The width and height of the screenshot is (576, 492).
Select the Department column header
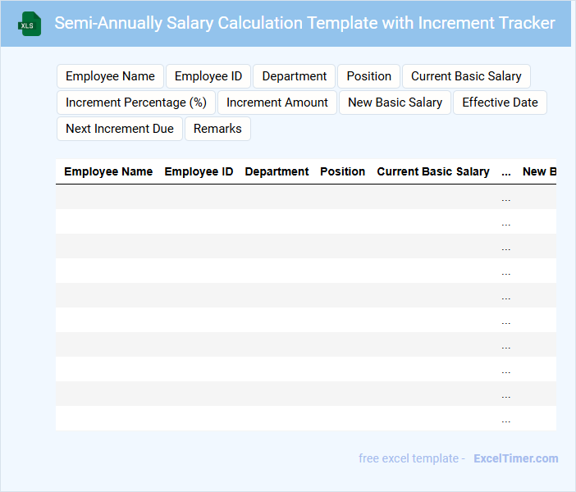pos(277,172)
